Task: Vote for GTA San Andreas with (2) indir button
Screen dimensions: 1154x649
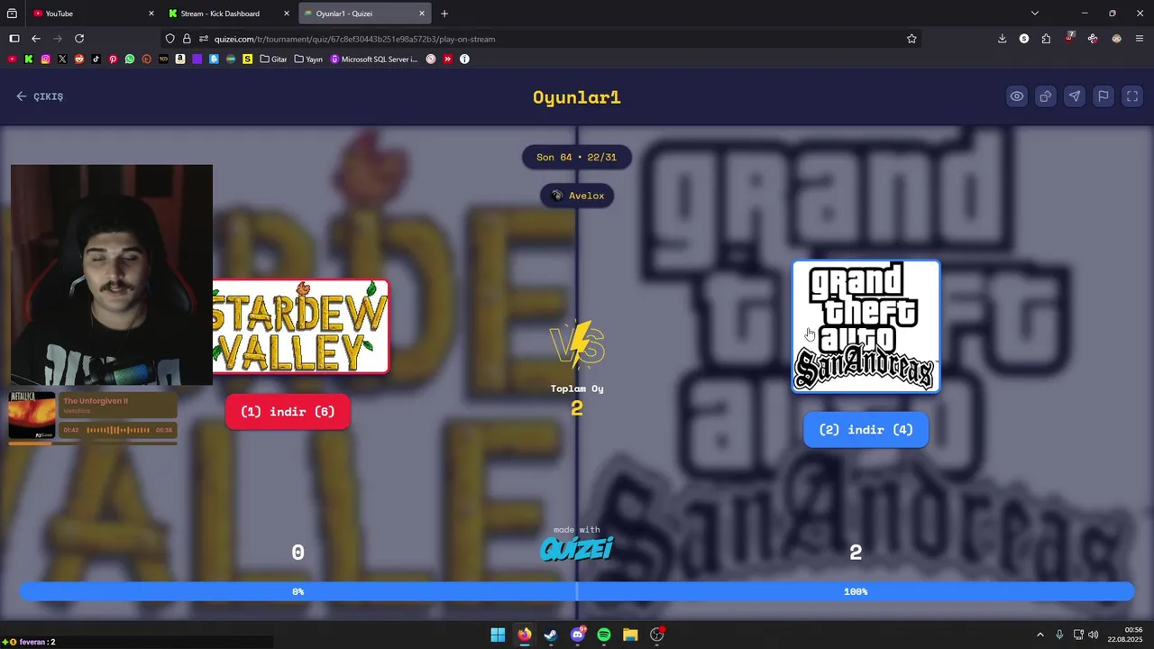Action: 865,430
